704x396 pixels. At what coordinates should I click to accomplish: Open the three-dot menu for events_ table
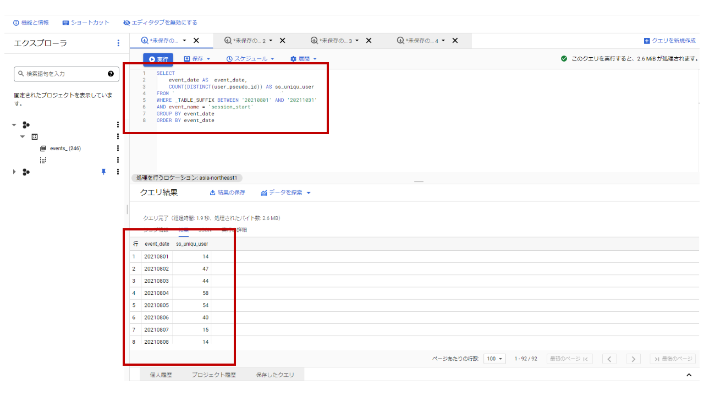coord(118,148)
